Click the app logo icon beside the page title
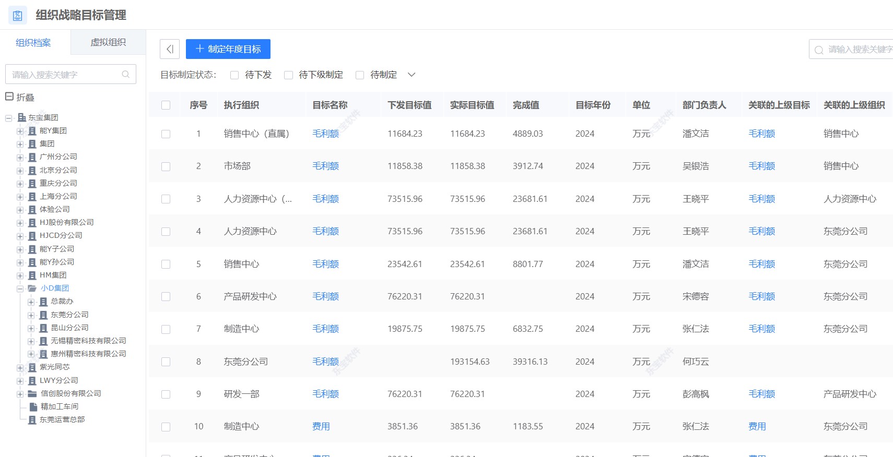Image resolution: width=893 pixels, height=457 pixels. tap(18, 15)
